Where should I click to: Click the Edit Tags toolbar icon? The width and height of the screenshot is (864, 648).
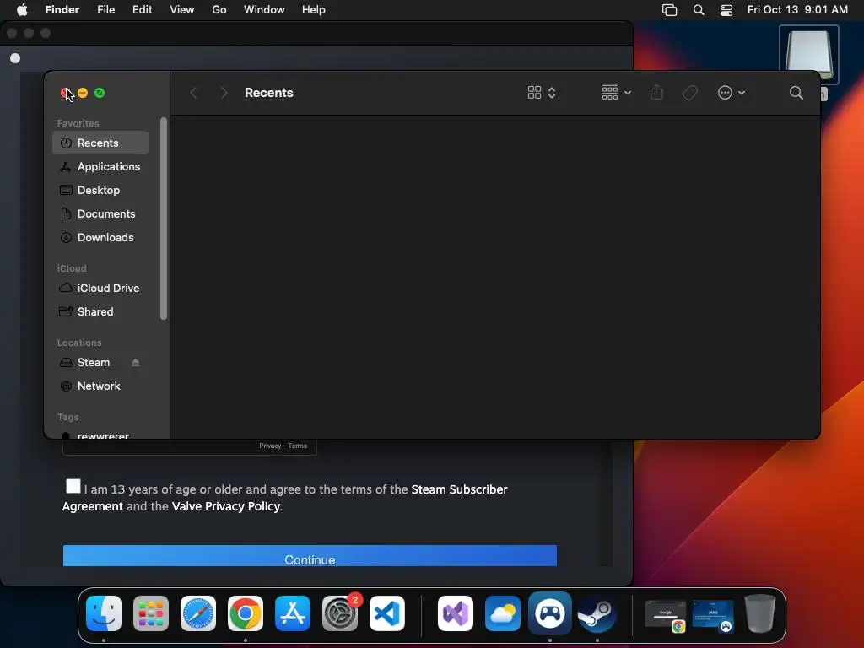point(689,93)
